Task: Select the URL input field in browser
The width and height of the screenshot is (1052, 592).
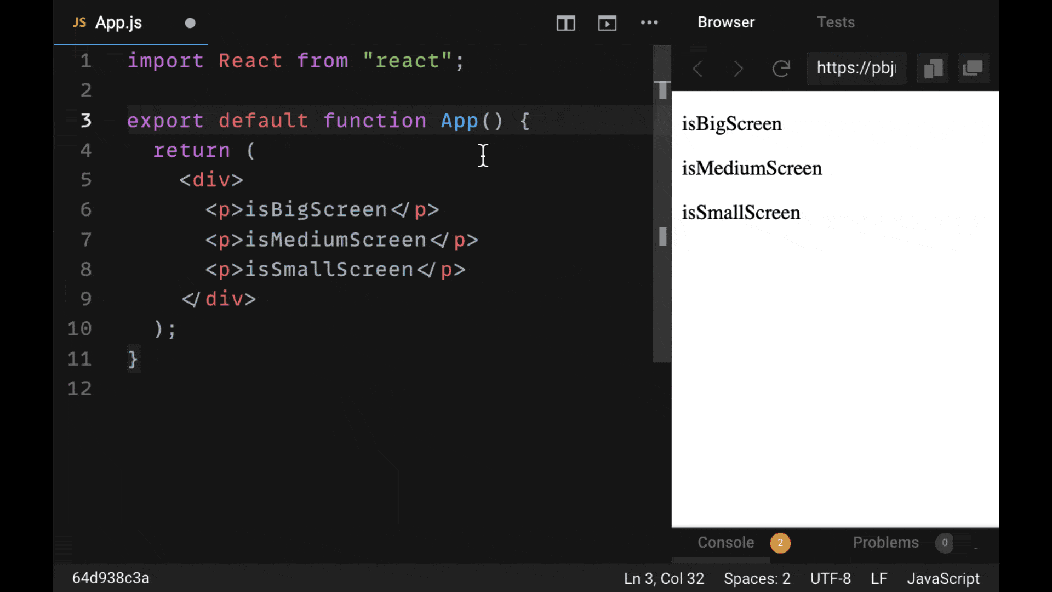Action: coord(856,68)
